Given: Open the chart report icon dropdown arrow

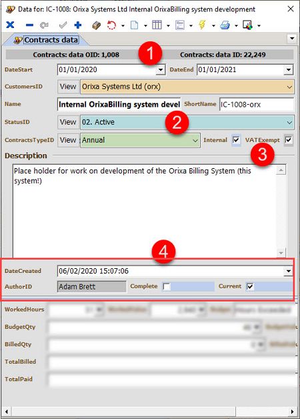Looking at the screenshot, I should tap(259, 25).
